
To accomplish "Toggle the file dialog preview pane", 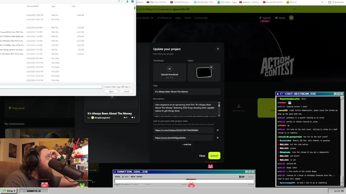I will pyautogui.click(x=127, y=1).
